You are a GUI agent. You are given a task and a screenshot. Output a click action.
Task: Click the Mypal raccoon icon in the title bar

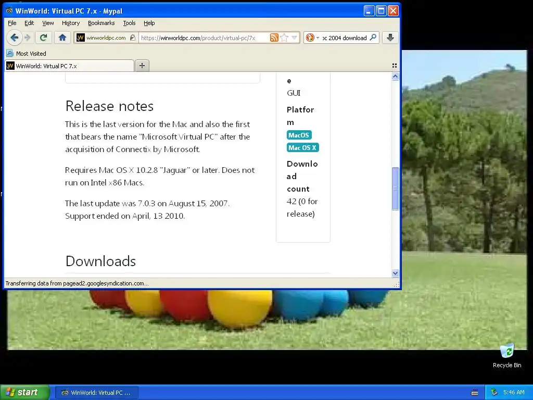click(x=9, y=10)
